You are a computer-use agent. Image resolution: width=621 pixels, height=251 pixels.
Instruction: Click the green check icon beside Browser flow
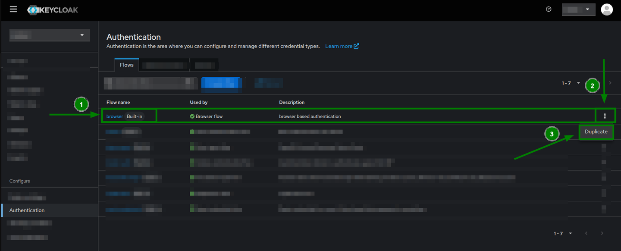coord(192,116)
